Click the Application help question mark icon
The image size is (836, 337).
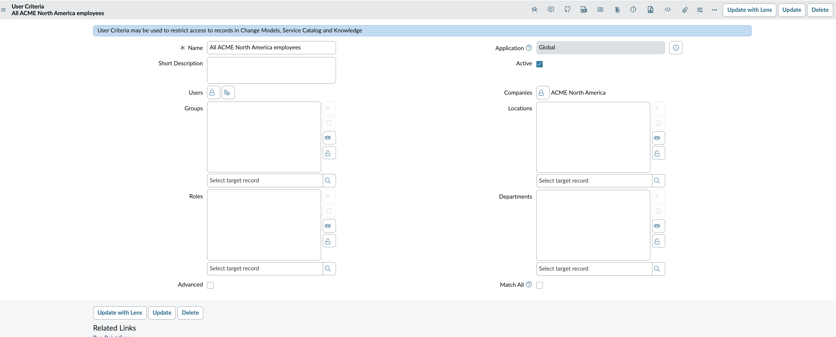[x=529, y=48]
